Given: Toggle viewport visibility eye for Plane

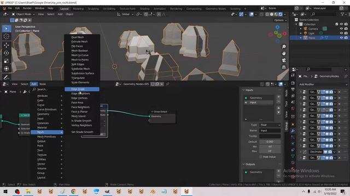Looking at the screenshot, I should [x=341, y=38].
